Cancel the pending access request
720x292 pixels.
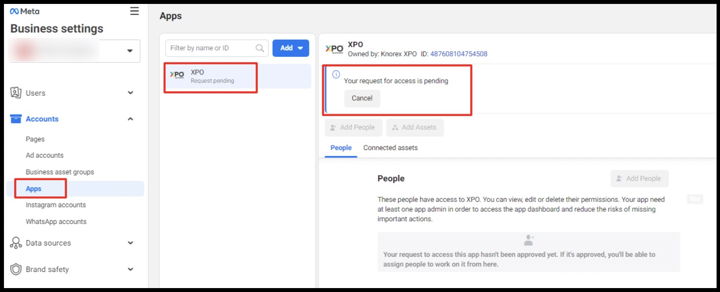pos(362,98)
